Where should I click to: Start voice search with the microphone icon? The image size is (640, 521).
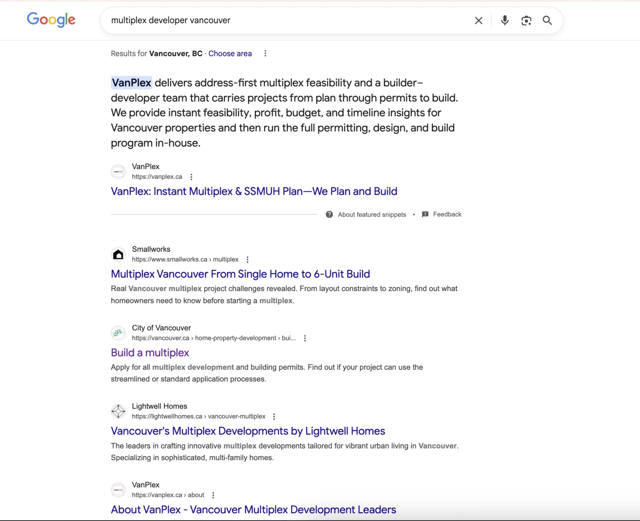(505, 20)
